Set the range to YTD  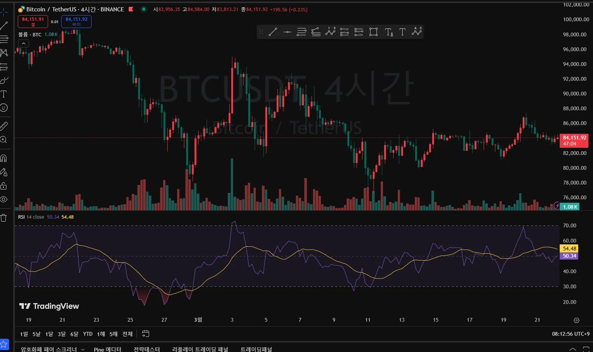pyautogui.click(x=88, y=334)
